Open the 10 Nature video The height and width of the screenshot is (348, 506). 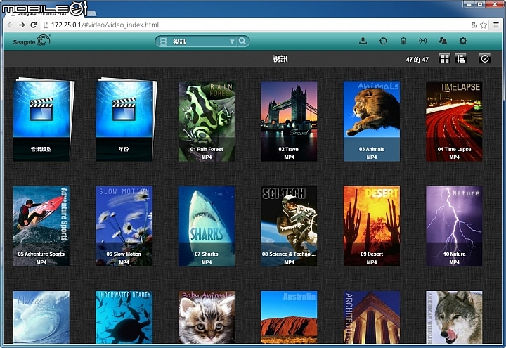pyautogui.click(x=454, y=226)
